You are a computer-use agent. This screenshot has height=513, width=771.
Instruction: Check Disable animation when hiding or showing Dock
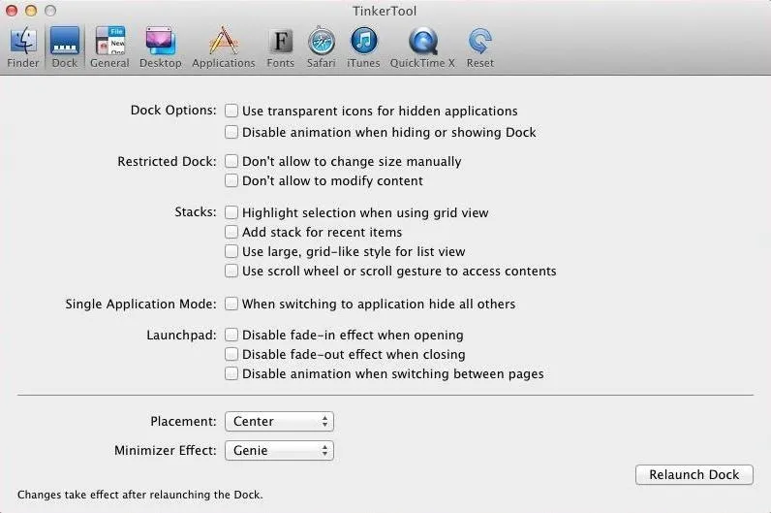click(x=231, y=132)
